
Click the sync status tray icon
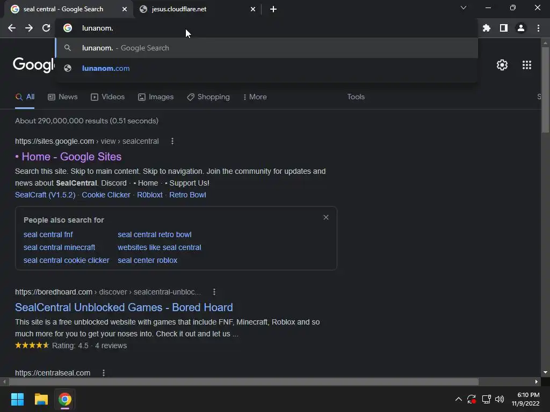tap(472, 399)
